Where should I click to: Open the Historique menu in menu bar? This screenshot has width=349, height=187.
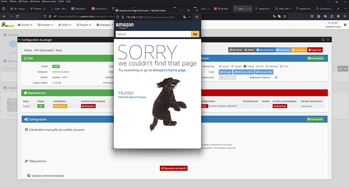[x=35, y=2]
